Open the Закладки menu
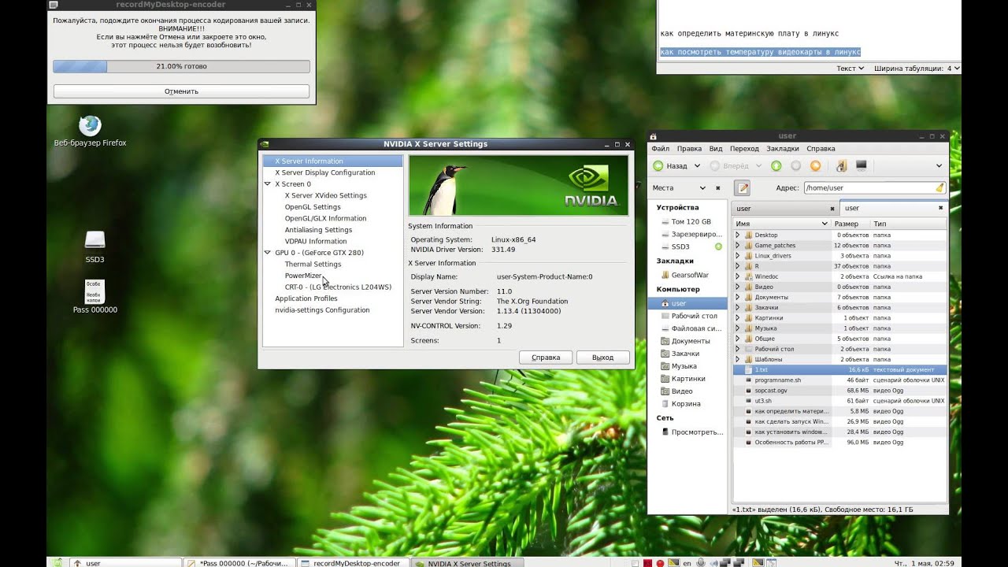The height and width of the screenshot is (567, 1008). [783, 148]
